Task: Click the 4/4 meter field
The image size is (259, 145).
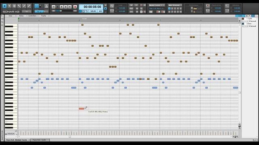Action: 100,11
